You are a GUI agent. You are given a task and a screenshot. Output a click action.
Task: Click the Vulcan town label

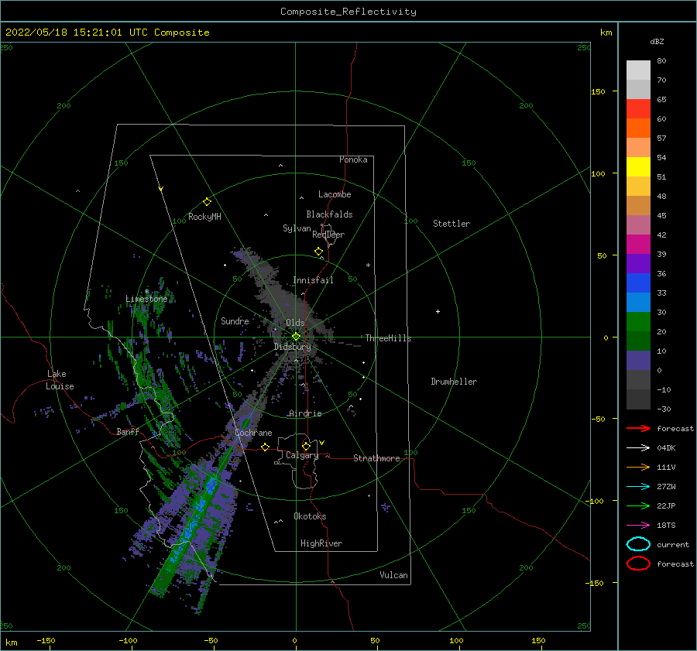point(394,575)
